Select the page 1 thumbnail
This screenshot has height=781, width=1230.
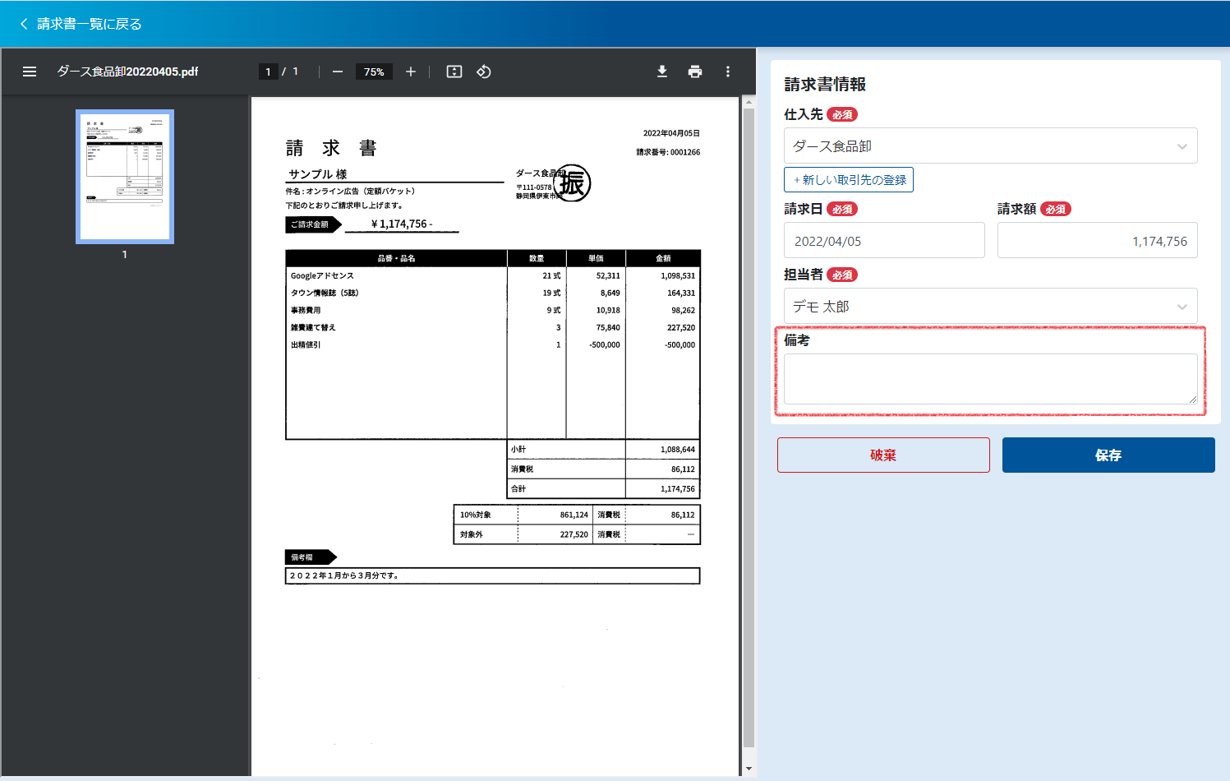tap(125, 177)
